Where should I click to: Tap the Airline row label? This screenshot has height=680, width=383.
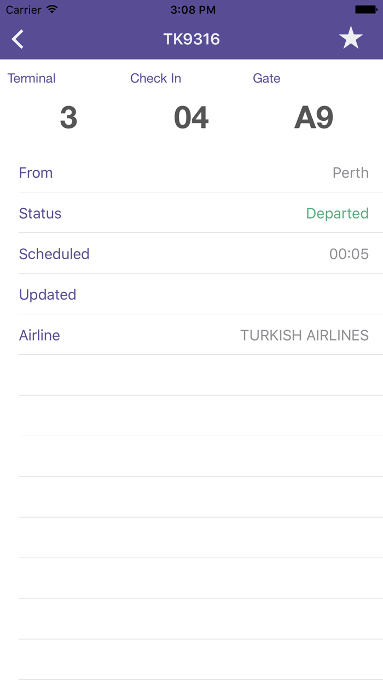point(39,335)
